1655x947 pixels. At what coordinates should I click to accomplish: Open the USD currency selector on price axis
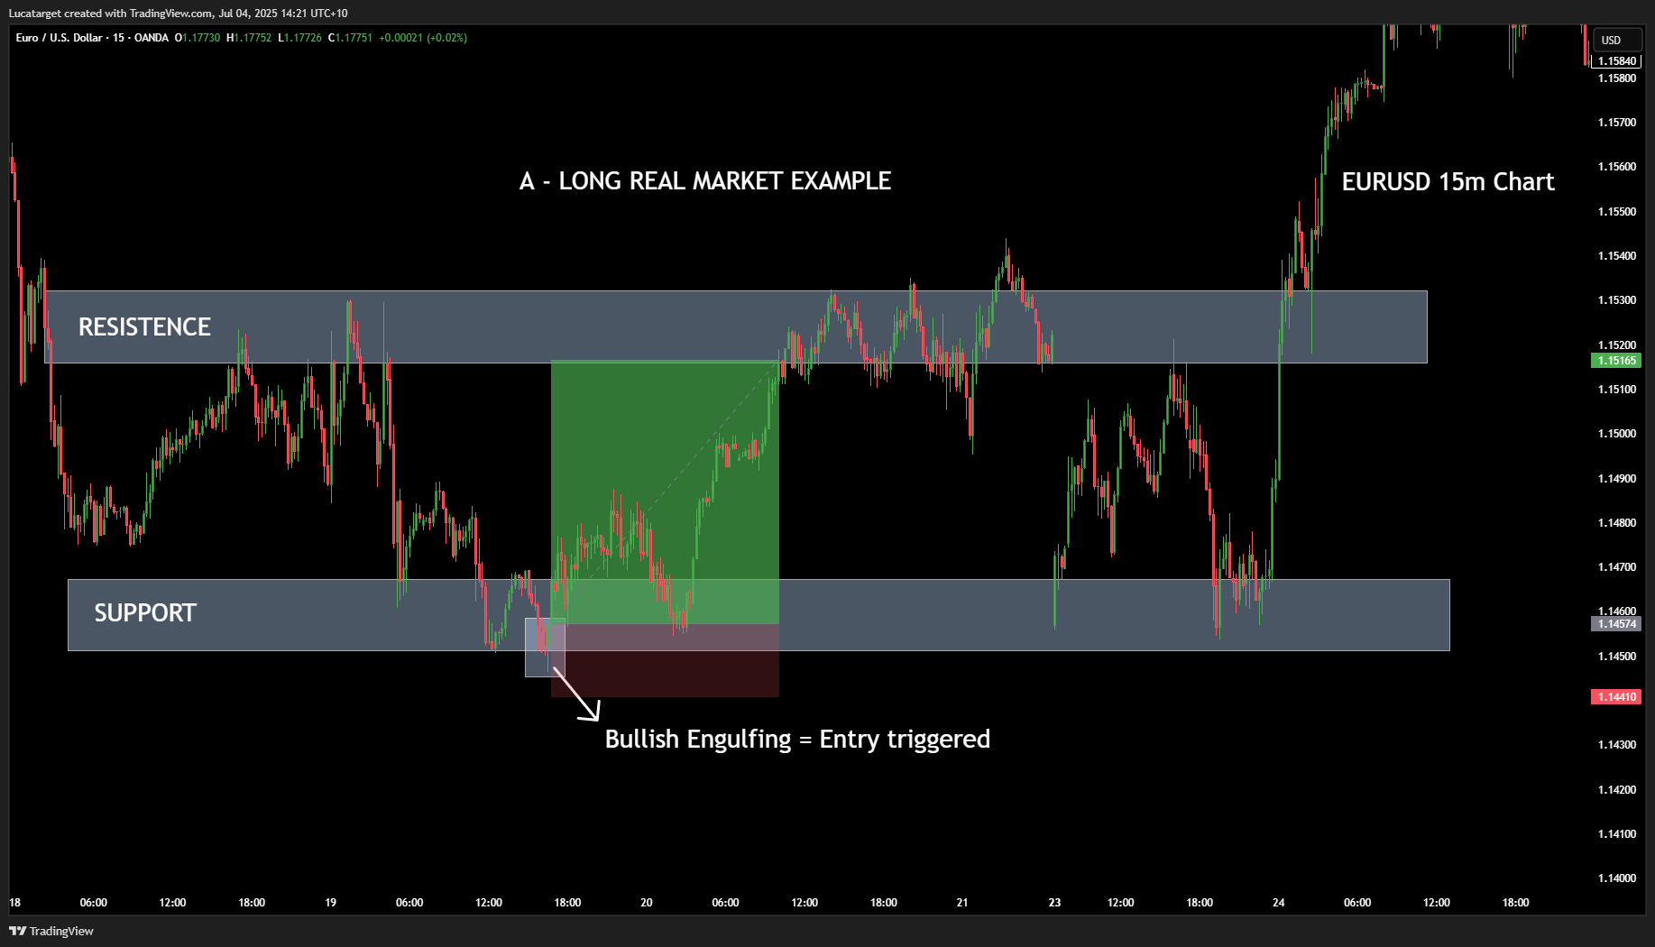click(1611, 40)
